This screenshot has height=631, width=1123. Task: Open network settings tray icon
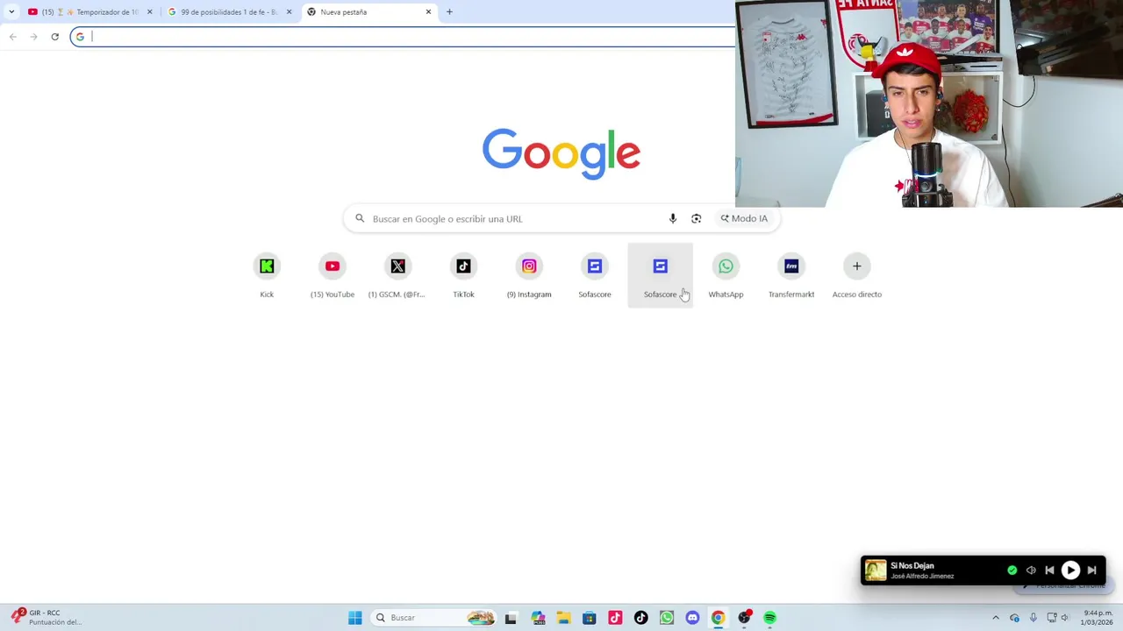point(1052,618)
